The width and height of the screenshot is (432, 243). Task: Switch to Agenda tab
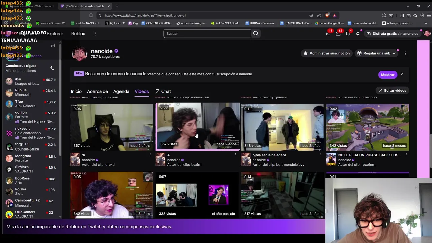(x=121, y=91)
